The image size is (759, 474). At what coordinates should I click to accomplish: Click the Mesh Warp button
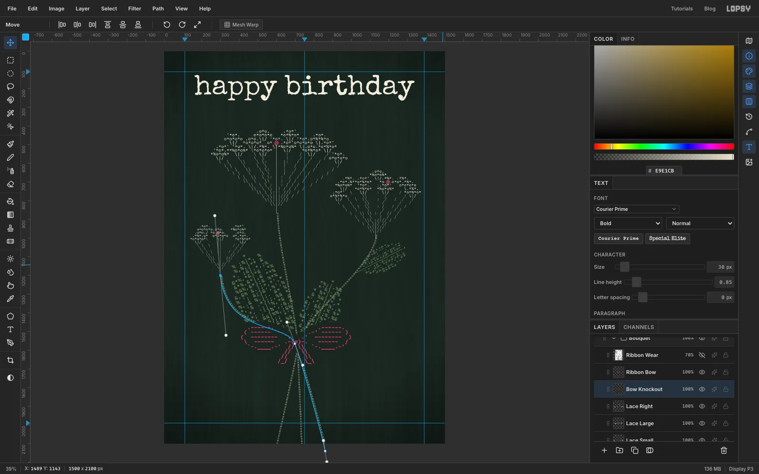tap(241, 25)
